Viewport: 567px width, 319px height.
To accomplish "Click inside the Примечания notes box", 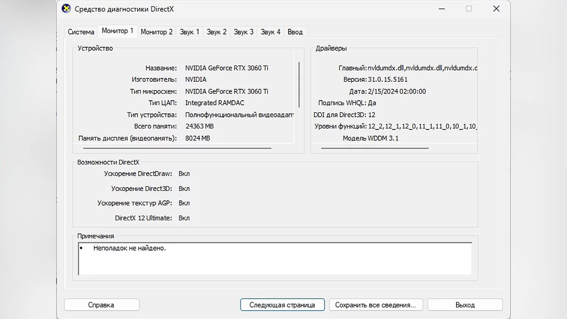I will [275, 259].
